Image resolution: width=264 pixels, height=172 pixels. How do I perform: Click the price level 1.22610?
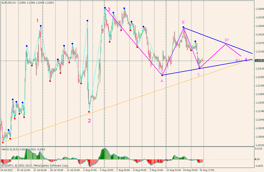click(260, 69)
